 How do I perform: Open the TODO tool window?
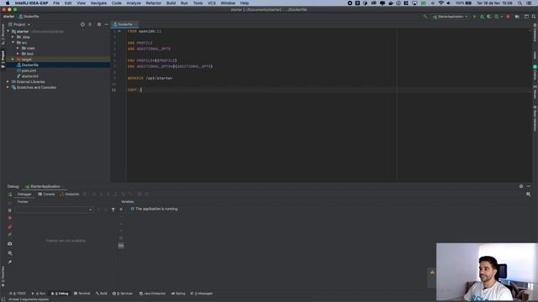coord(18,294)
